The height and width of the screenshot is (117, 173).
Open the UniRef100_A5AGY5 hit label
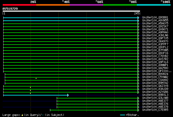[155, 24]
